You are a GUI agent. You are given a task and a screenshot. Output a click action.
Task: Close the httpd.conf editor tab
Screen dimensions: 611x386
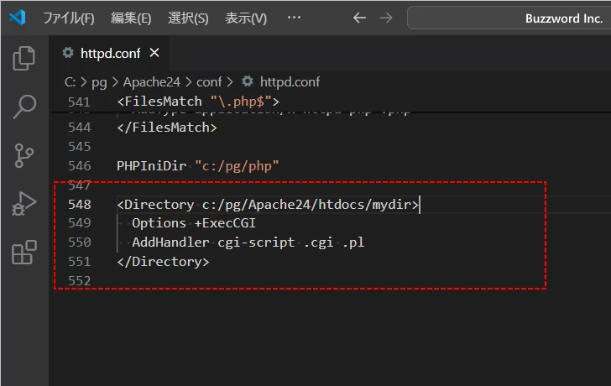pyautogui.click(x=154, y=54)
